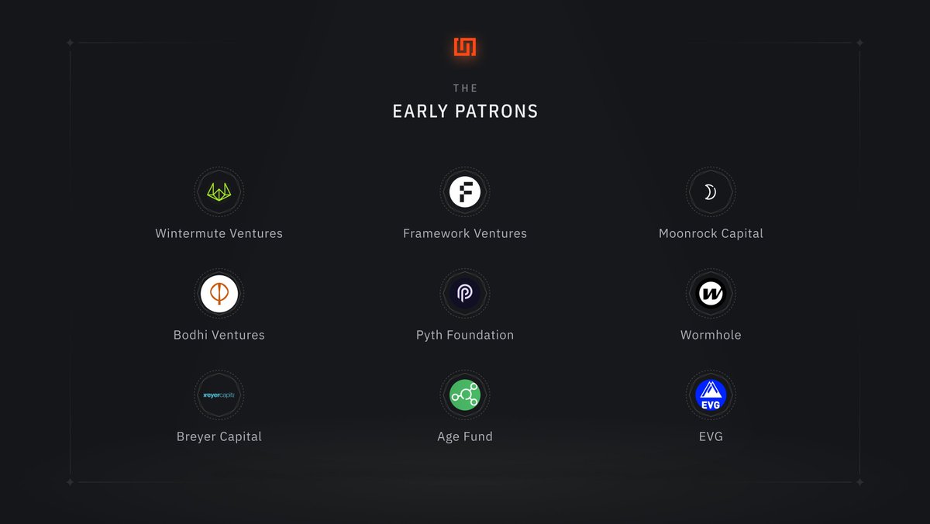The height and width of the screenshot is (524, 930).
Task: Click the Age Fund green logo
Action: [465, 395]
